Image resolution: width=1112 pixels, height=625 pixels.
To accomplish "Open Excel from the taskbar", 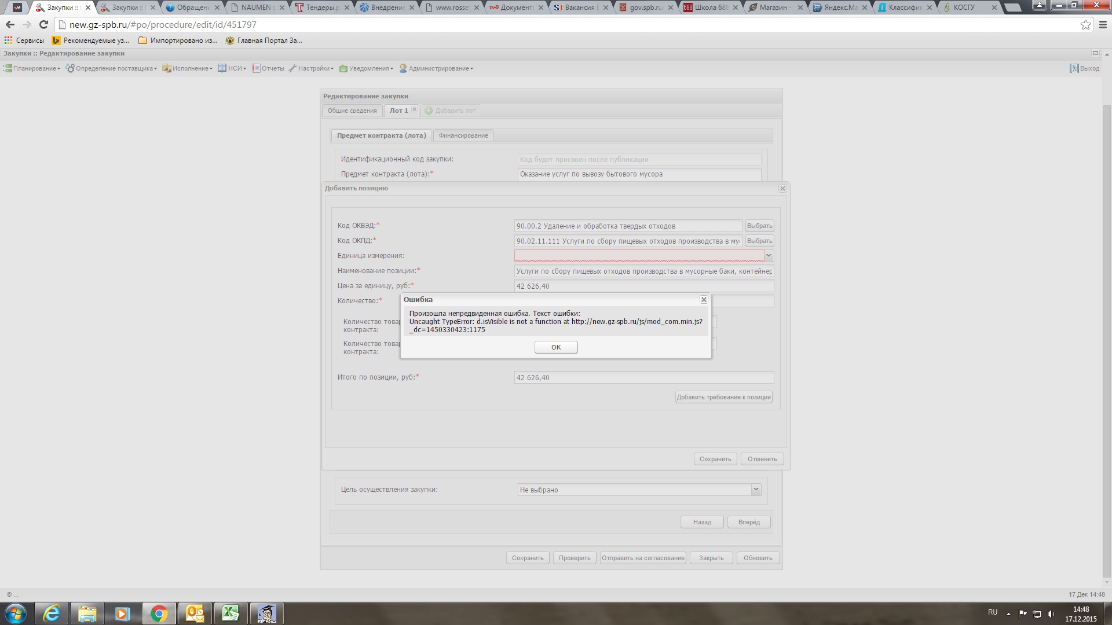I will click(231, 613).
